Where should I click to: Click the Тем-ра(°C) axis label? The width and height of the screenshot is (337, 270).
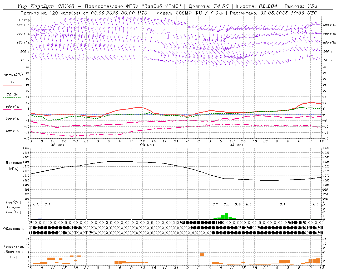[x=12, y=75]
